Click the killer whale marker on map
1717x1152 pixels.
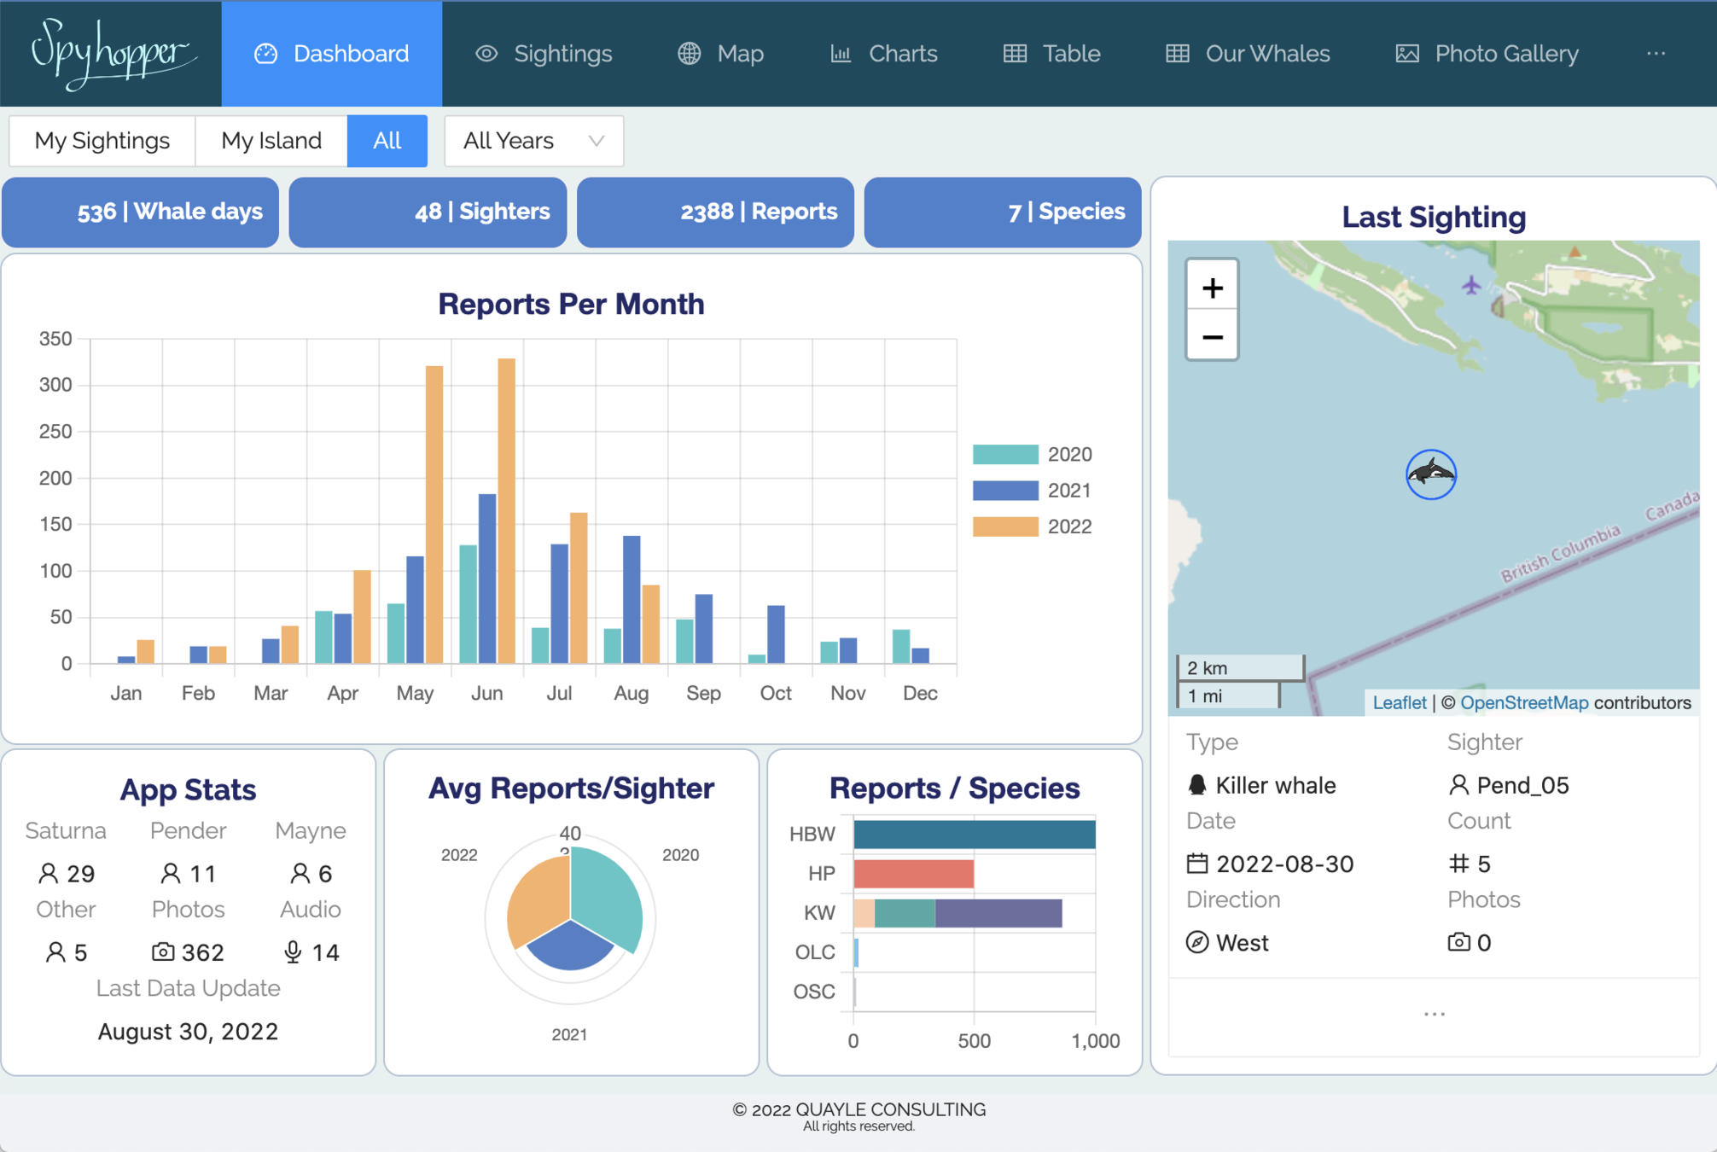point(1431,474)
